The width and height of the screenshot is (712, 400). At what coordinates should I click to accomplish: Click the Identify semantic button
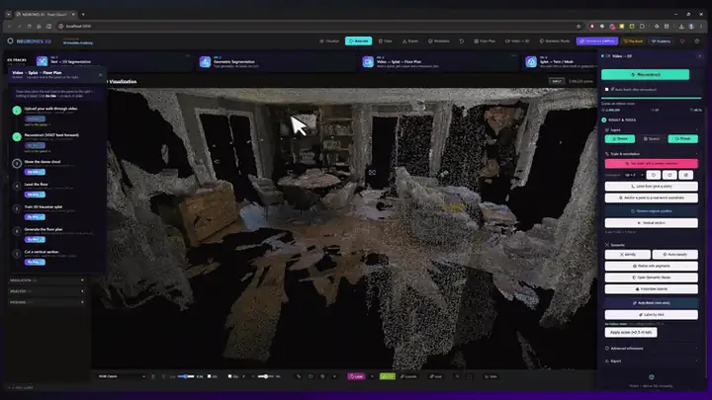(x=628, y=255)
